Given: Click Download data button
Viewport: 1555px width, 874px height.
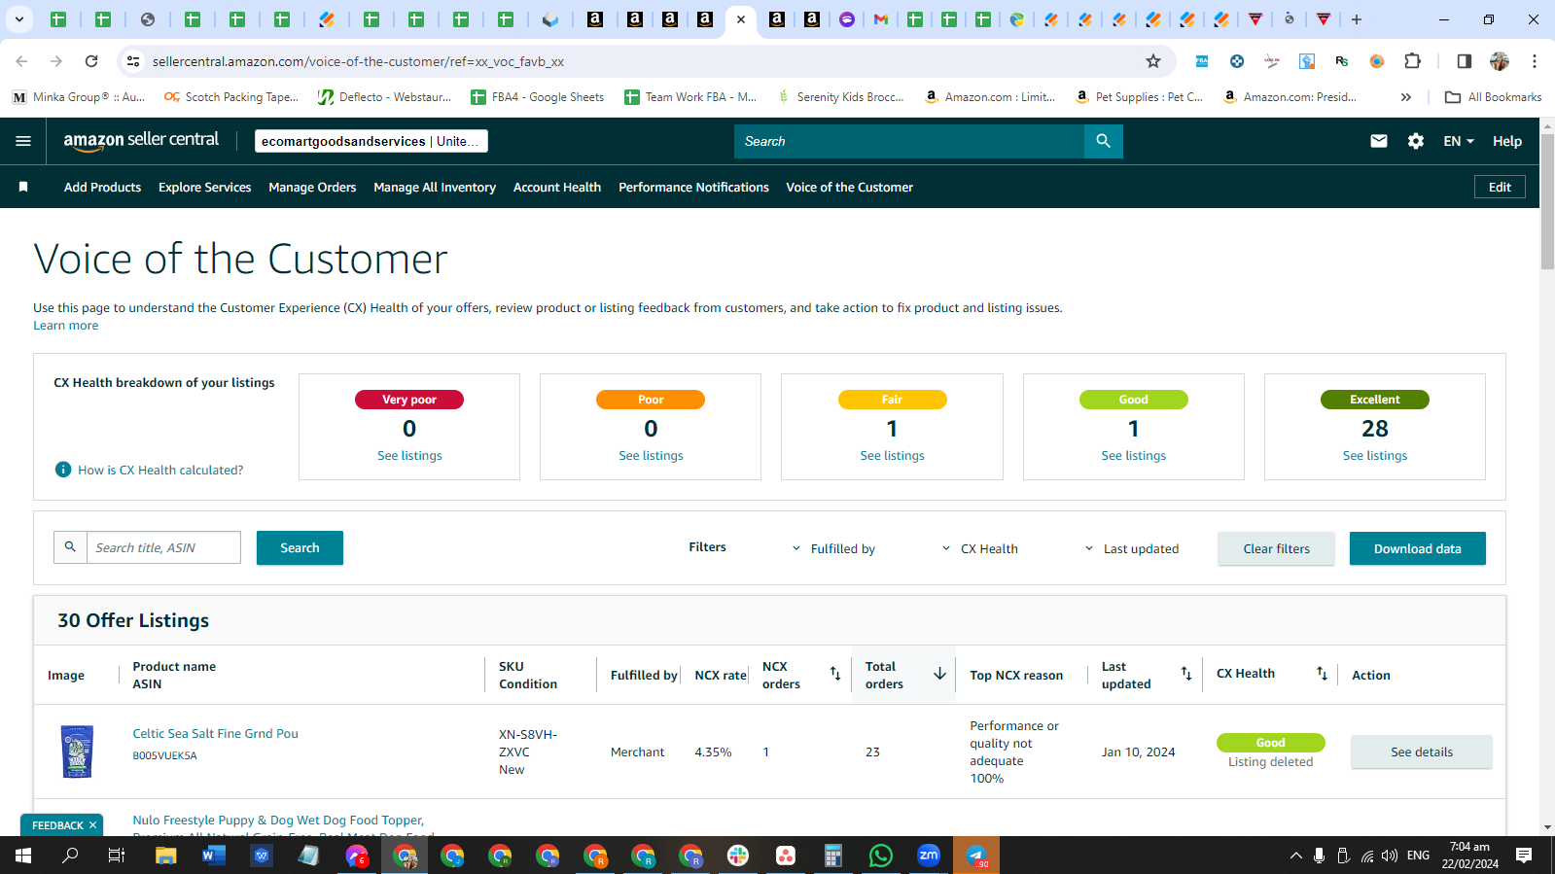Looking at the screenshot, I should pyautogui.click(x=1417, y=548).
